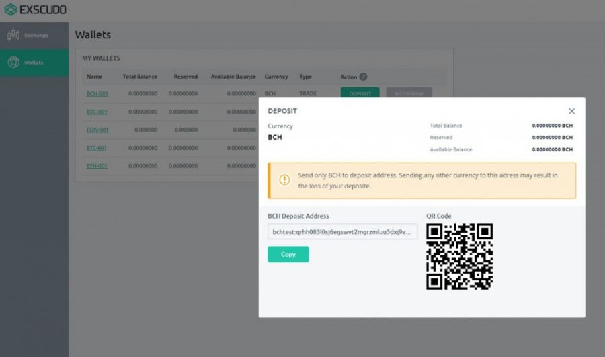Click Reserved value in deposit dialog
This screenshot has width=605, height=357.
552,138
